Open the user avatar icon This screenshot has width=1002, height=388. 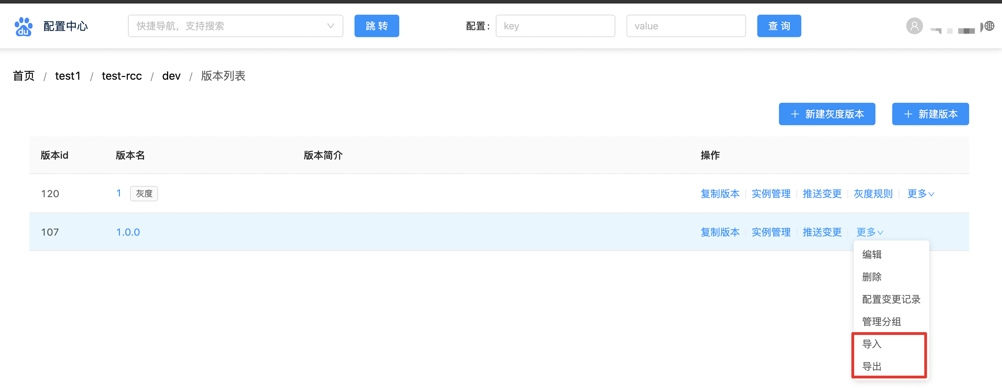click(914, 26)
